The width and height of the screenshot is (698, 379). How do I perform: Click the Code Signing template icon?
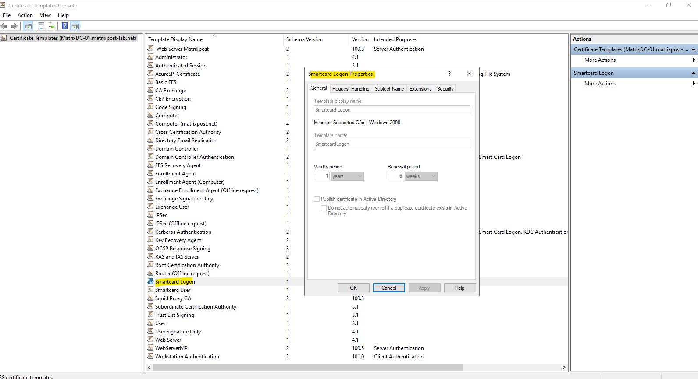(x=151, y=107)
